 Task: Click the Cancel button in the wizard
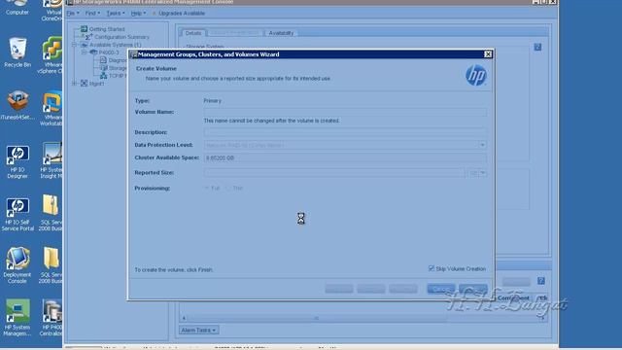coord(440,289)
